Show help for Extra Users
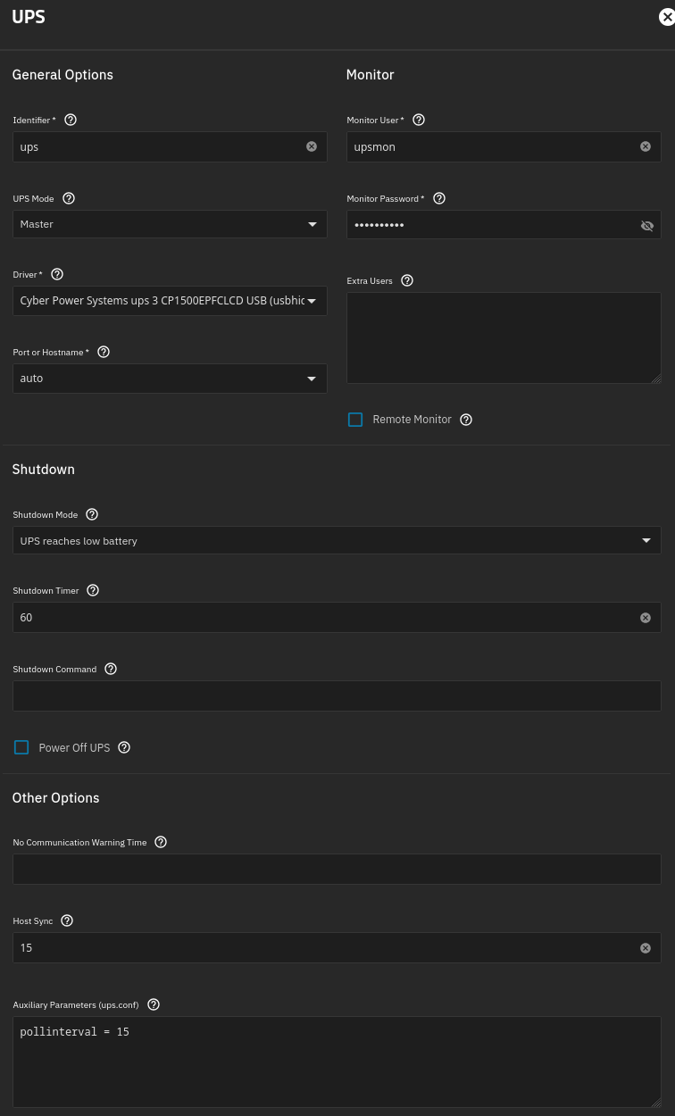 (407, 280)
